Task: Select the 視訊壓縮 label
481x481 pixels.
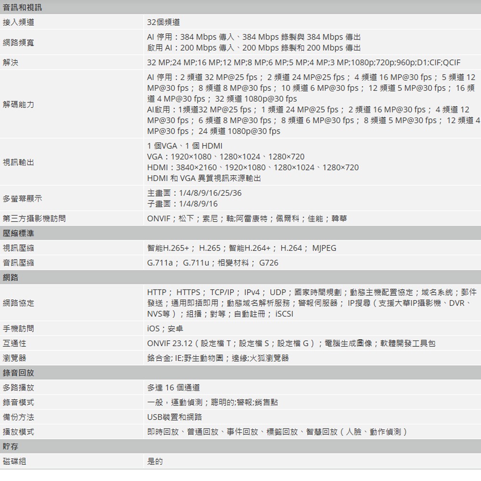Action: coord(18,248)
